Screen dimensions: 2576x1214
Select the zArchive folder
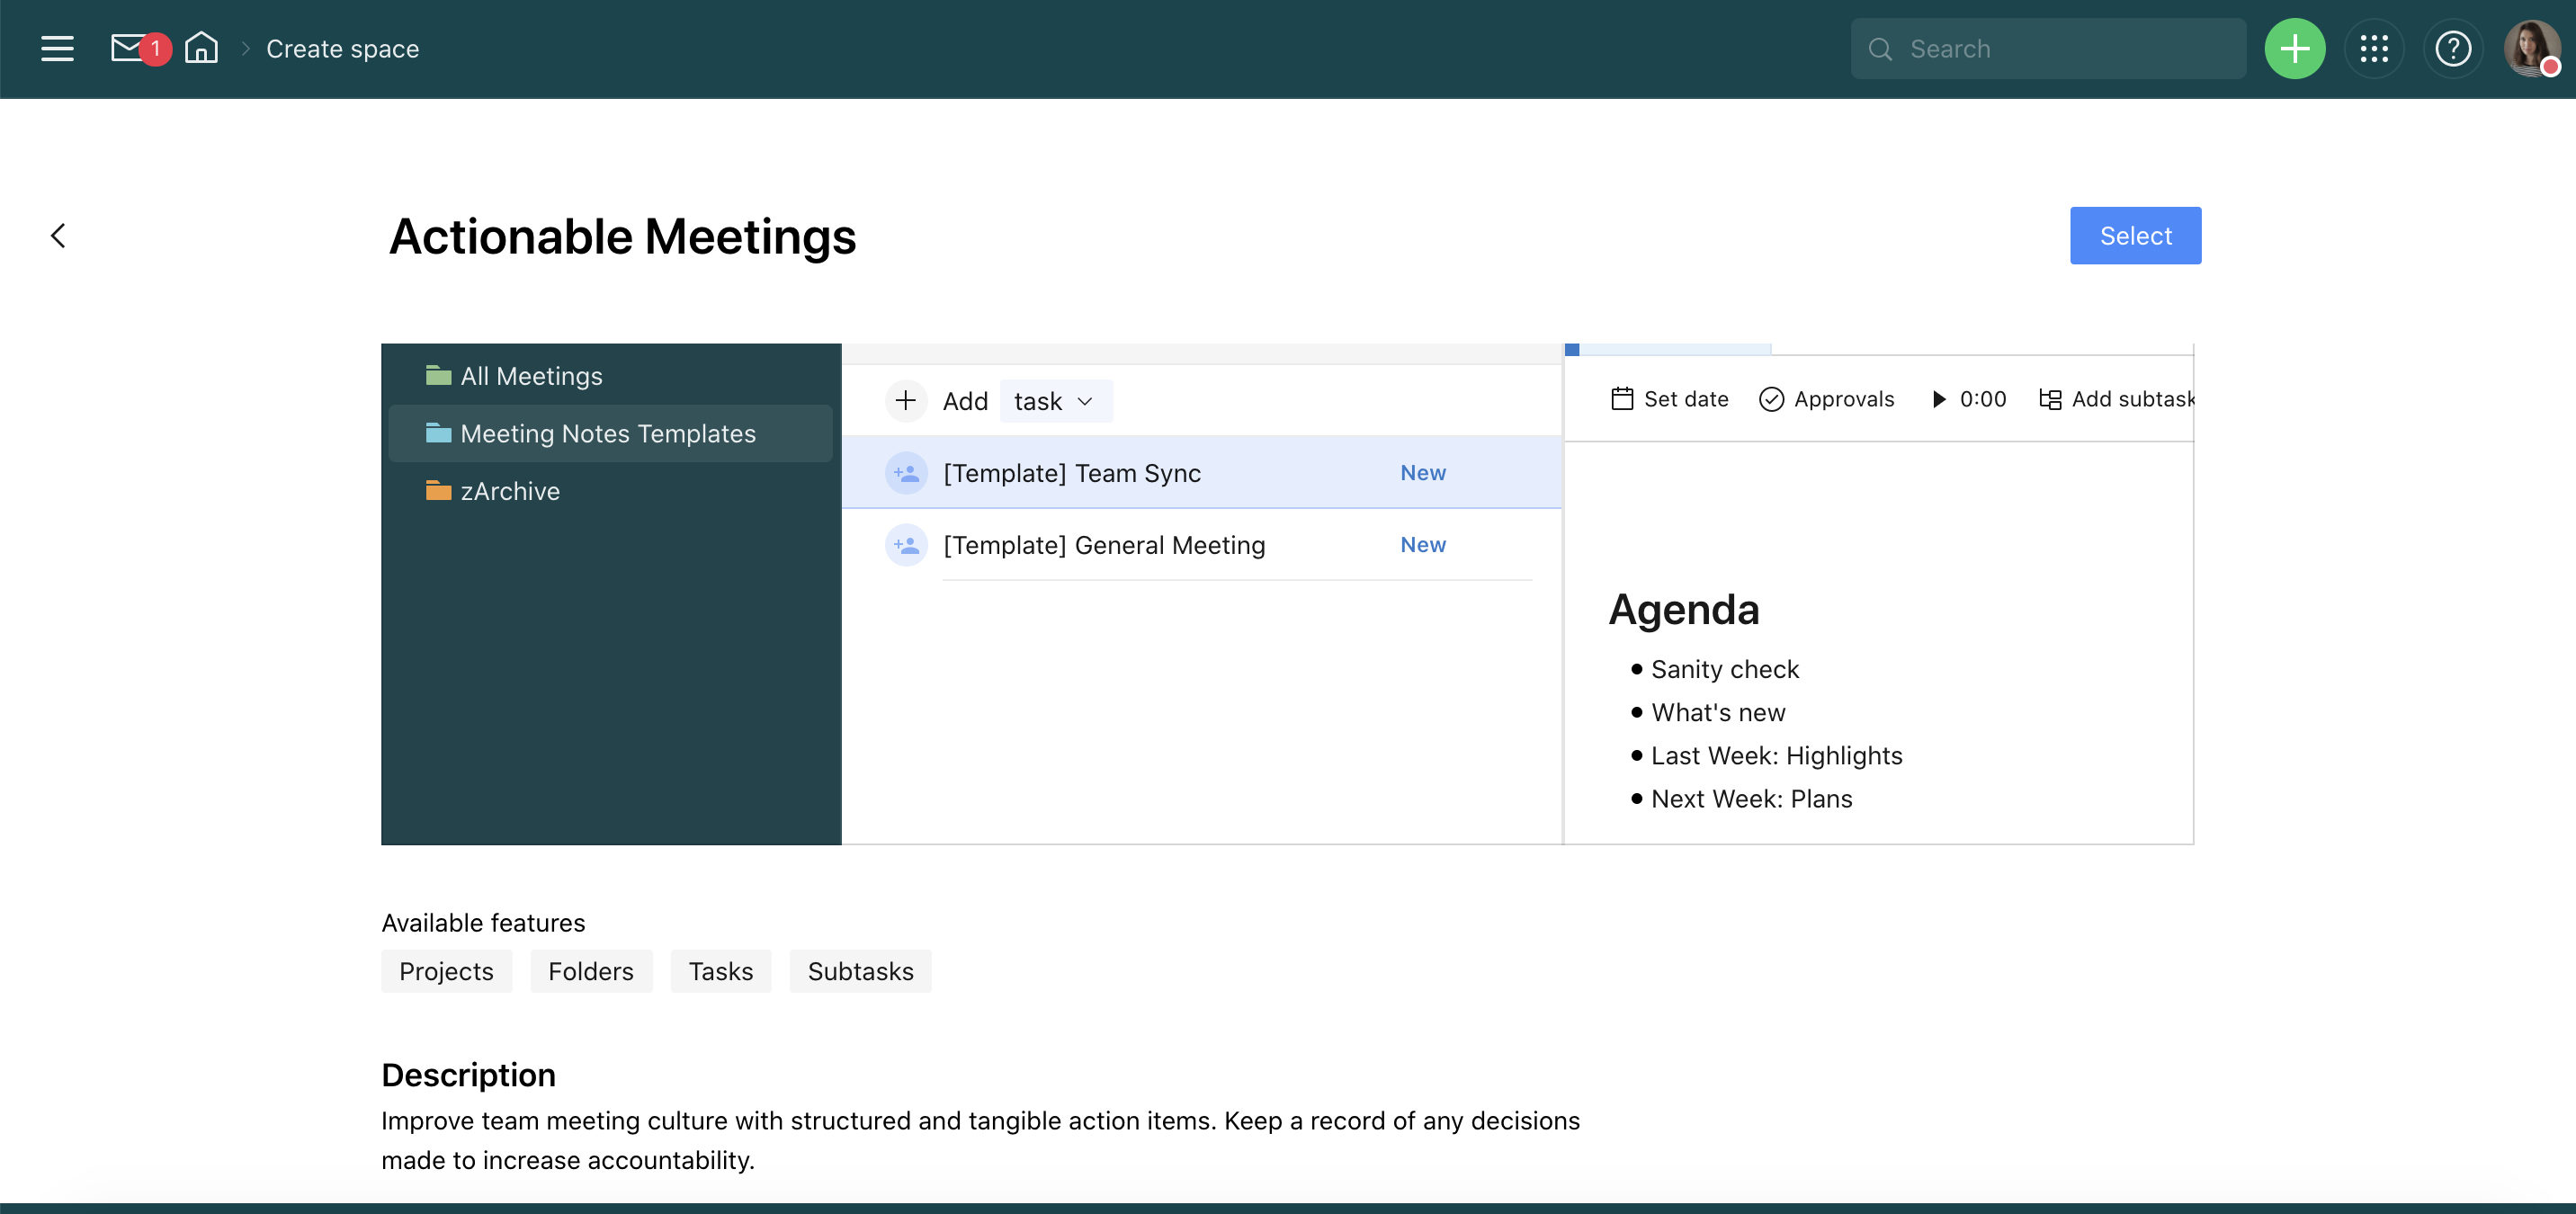[509, 491]
